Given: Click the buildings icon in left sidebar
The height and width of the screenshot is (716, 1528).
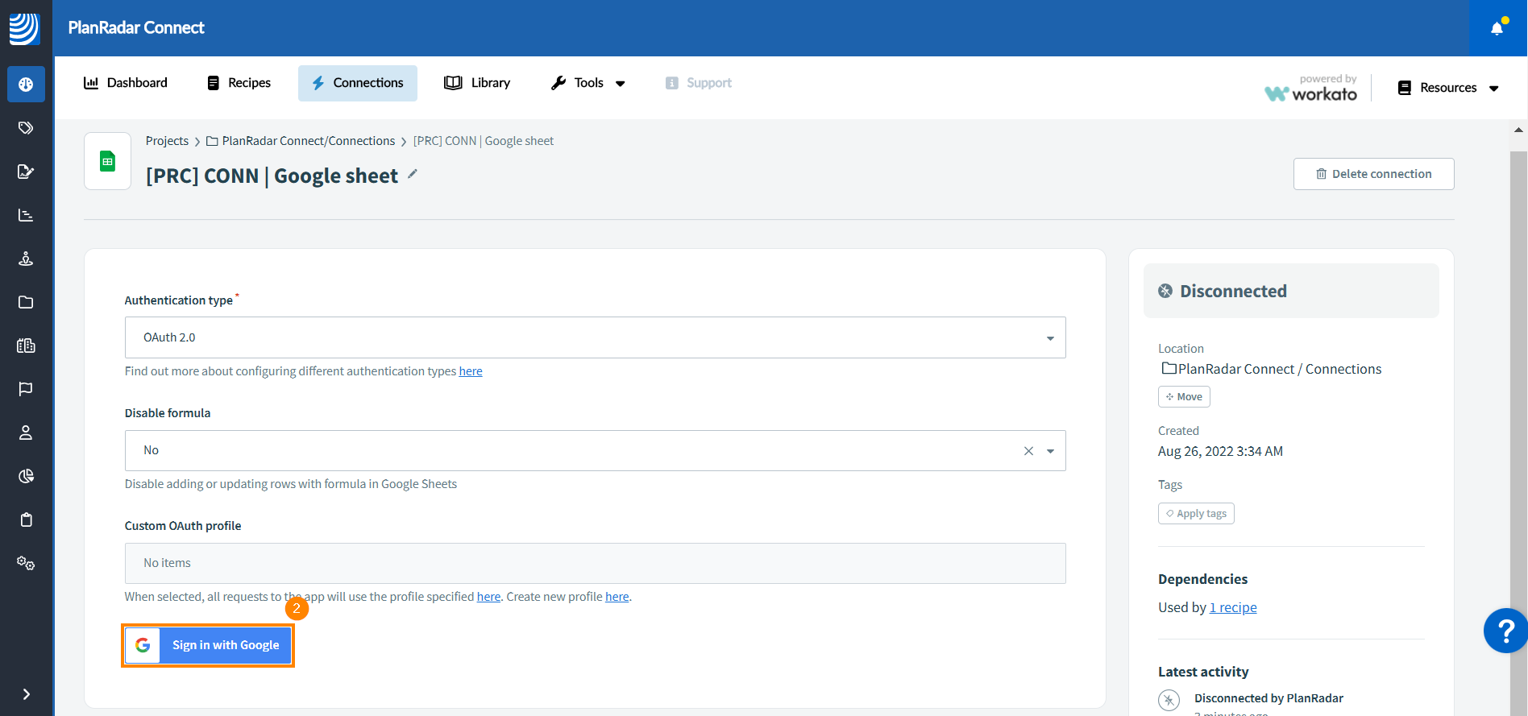Looking at the screenshot, I should (26, 346).
